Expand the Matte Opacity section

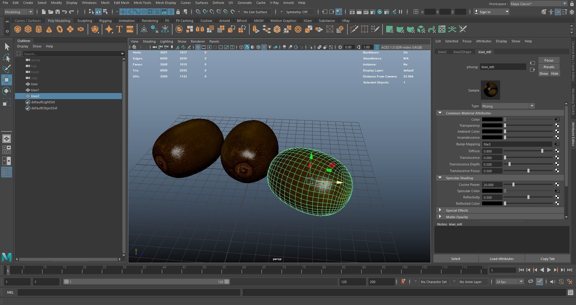coord(440,217)
